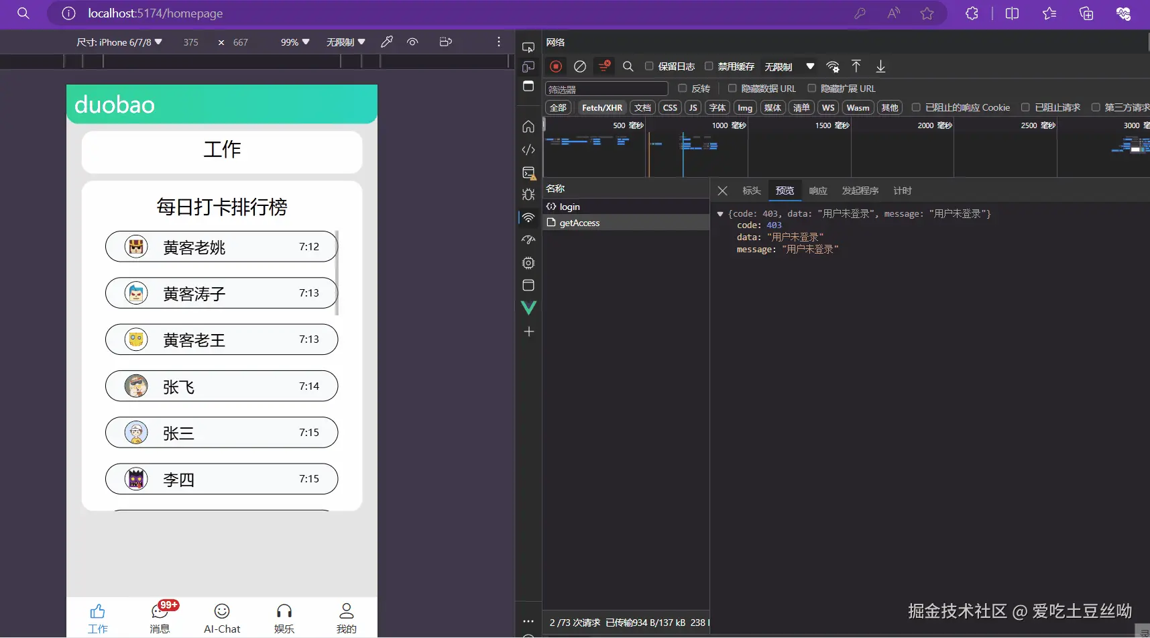Close the request details pane

[x=722, y=191]
